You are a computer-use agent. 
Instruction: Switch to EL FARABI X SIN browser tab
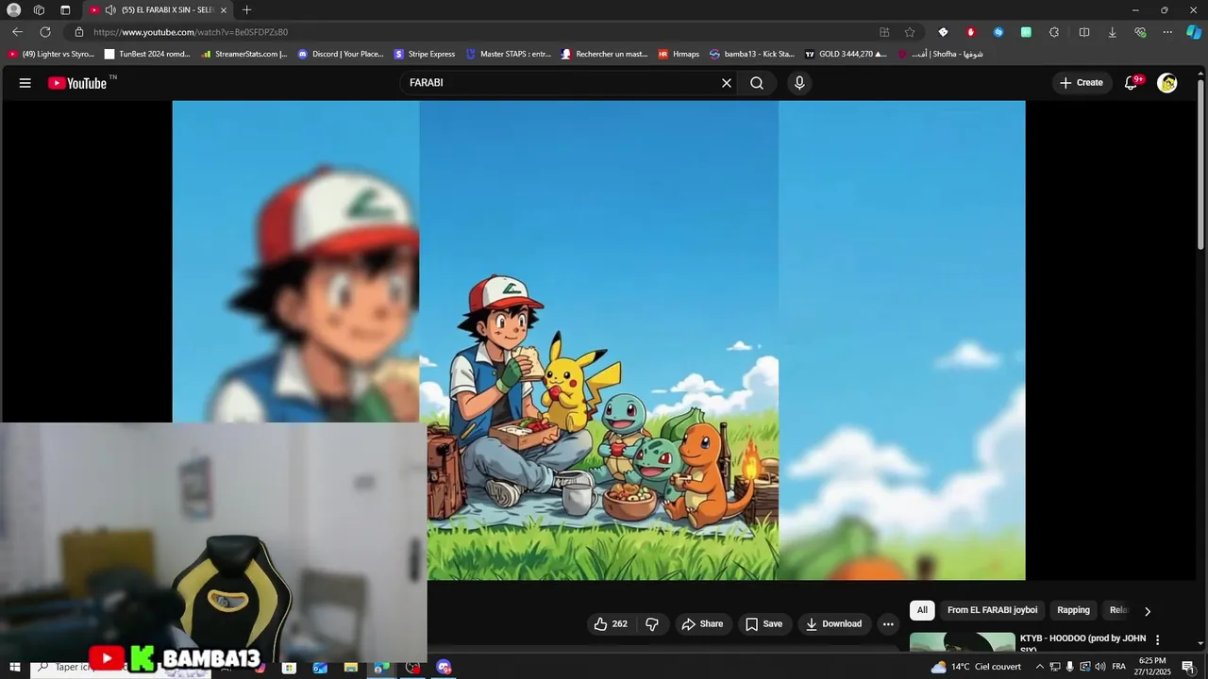click(159, 9)
